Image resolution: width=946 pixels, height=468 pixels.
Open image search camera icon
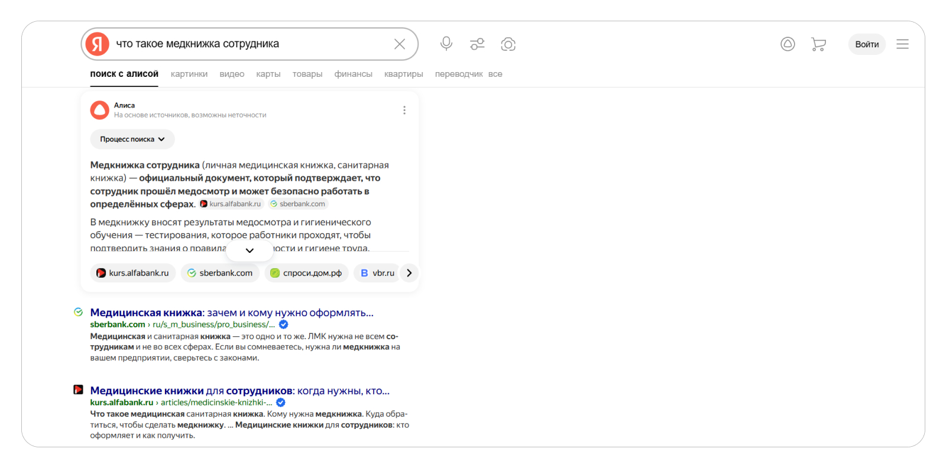tap(508, 44)
